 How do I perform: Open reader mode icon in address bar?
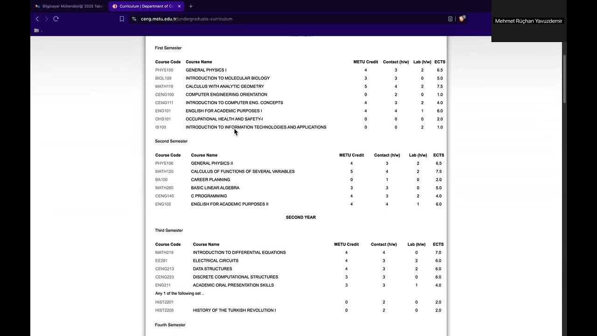(450, 19)
